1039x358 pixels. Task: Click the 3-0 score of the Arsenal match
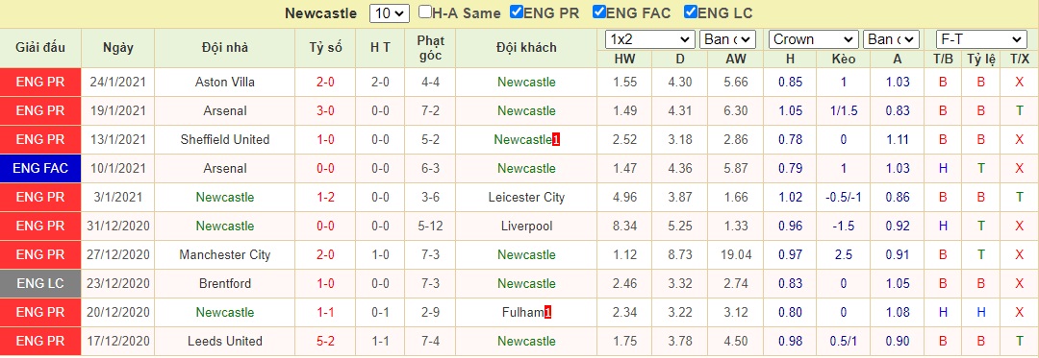[325, 111]
